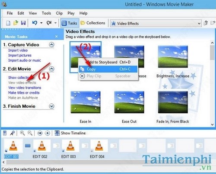The width and height of the screenshot is (216, 174).
Task: Open a project using the folder icon
Action: 16,23
